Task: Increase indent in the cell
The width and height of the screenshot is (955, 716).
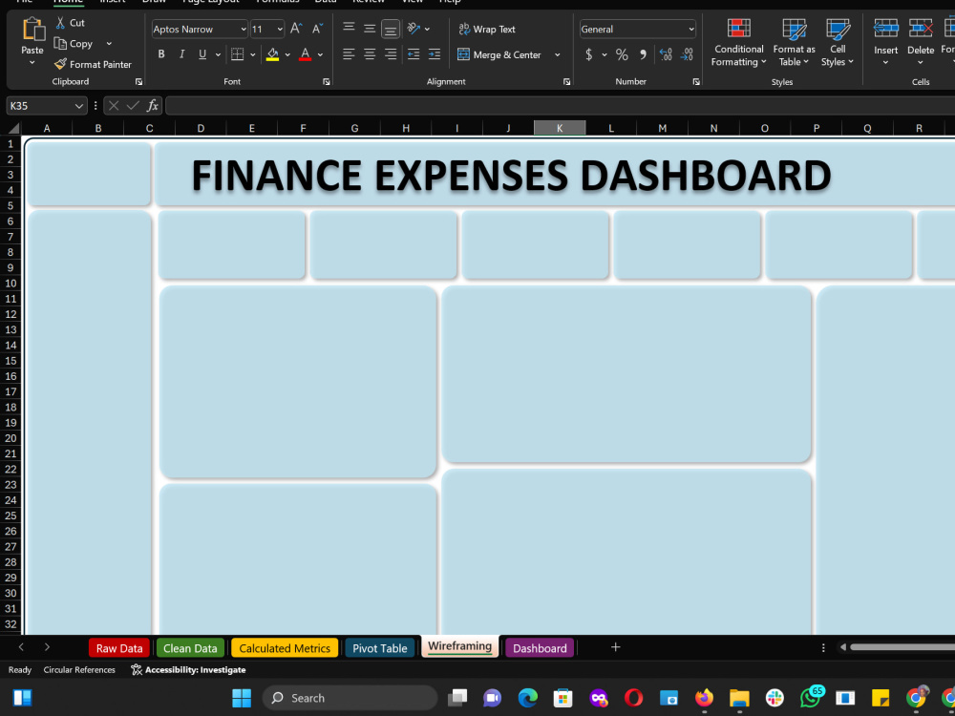Action: tap(435, 54)
